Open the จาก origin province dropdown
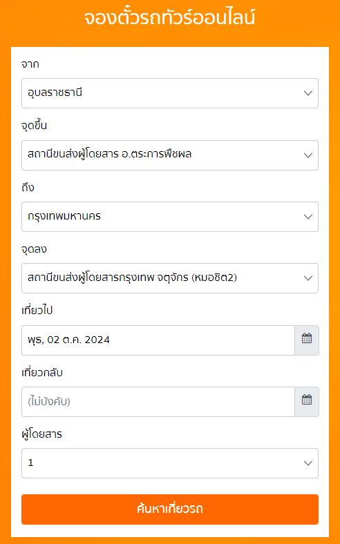340x544 pixels. tap(170, 93)
